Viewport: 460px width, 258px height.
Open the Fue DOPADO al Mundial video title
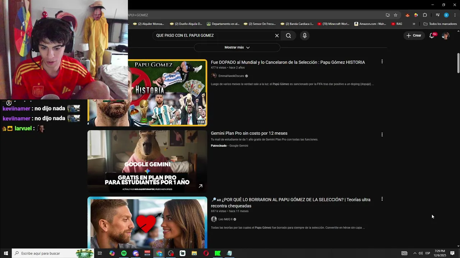[288, 62]
